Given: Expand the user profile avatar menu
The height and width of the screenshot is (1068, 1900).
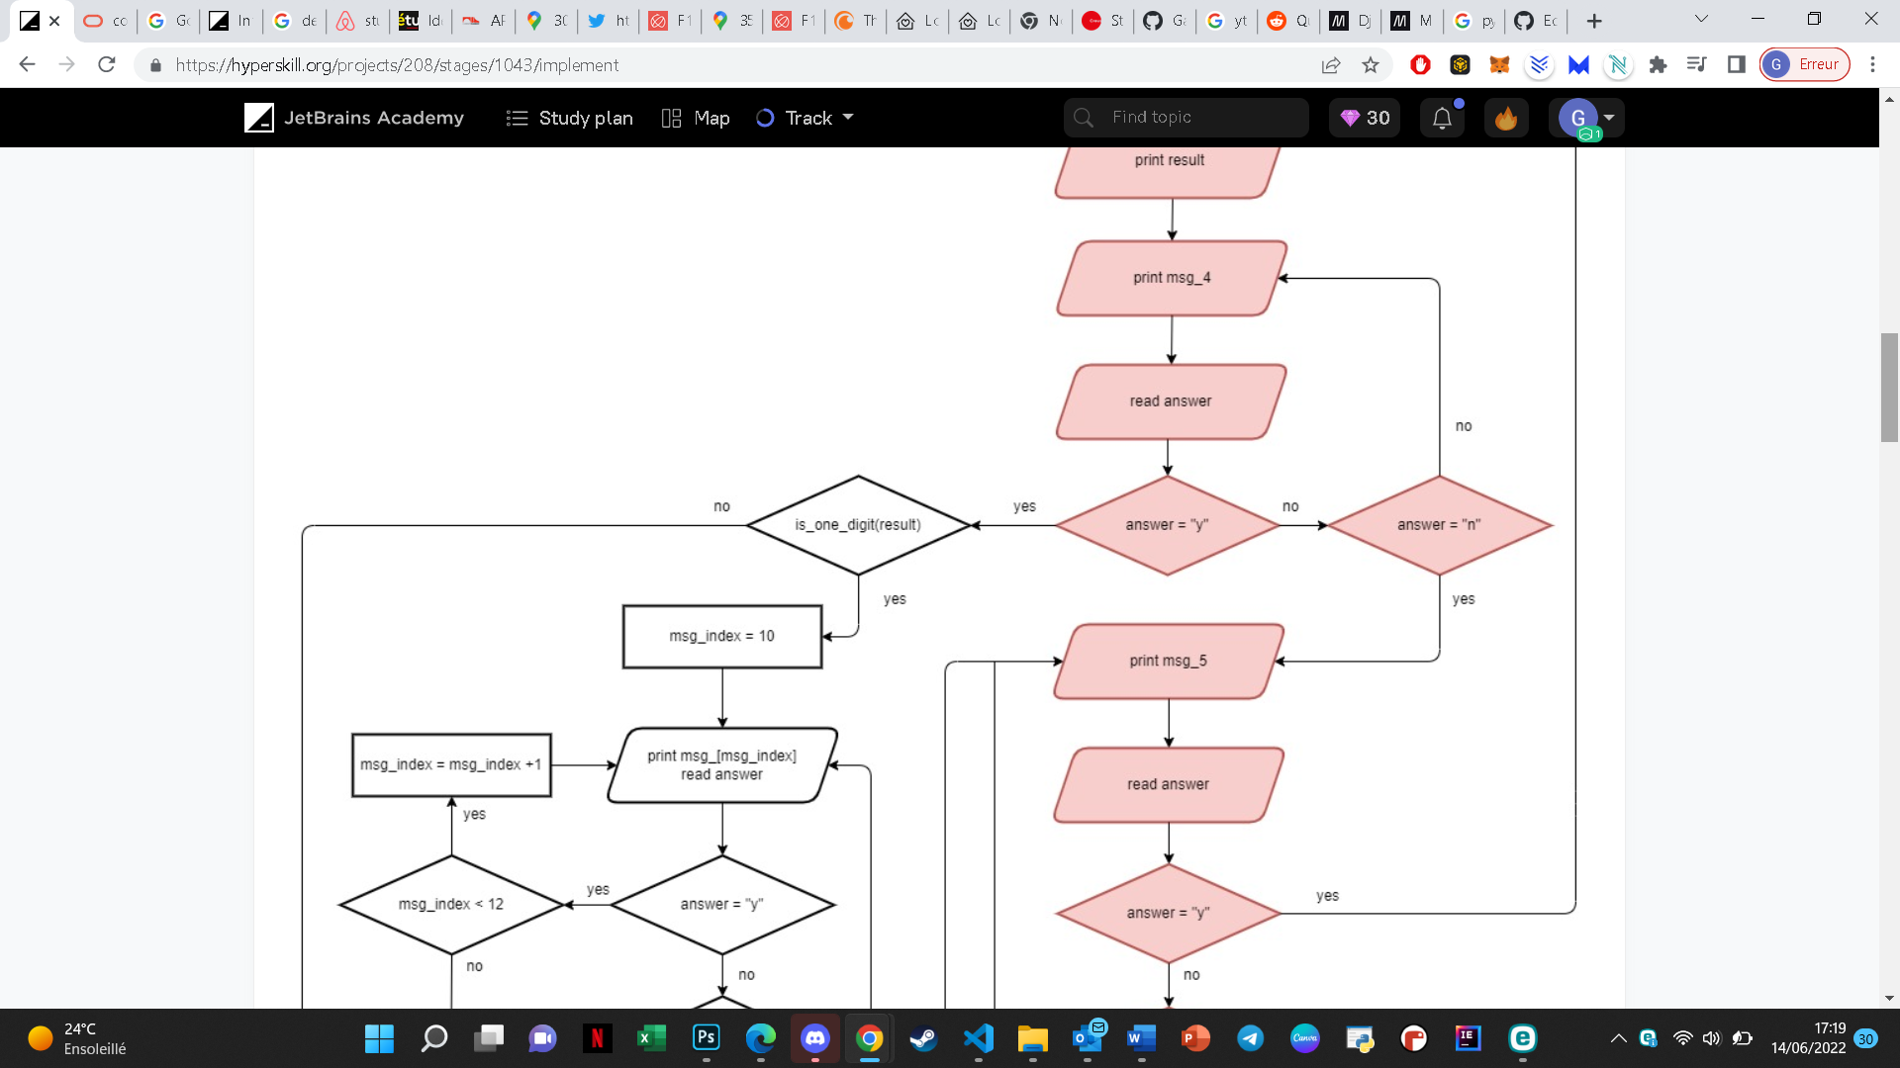Looking at the screenshot, I should 1586,118.
